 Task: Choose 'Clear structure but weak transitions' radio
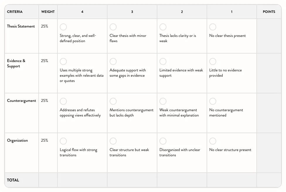click(x=113, y=141)
